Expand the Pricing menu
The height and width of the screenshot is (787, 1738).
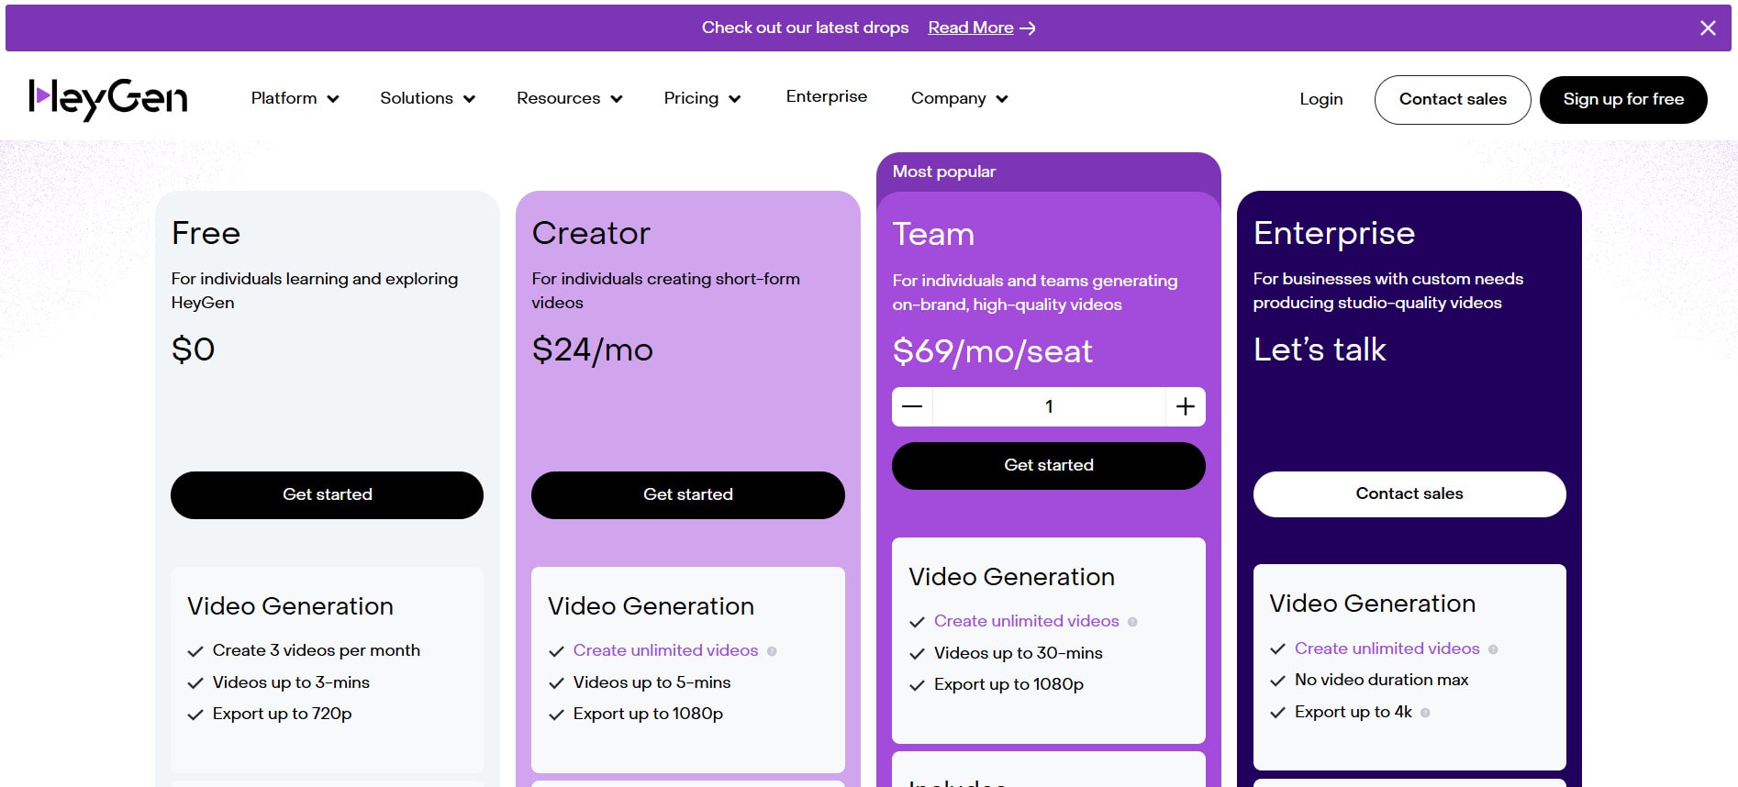[702, 98]
